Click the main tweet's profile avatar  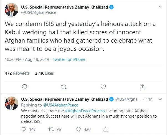pos(11,9)
